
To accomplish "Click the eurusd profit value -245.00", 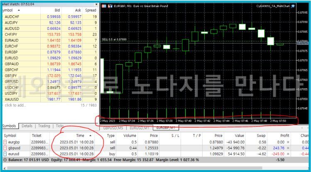I will (278, 154).
